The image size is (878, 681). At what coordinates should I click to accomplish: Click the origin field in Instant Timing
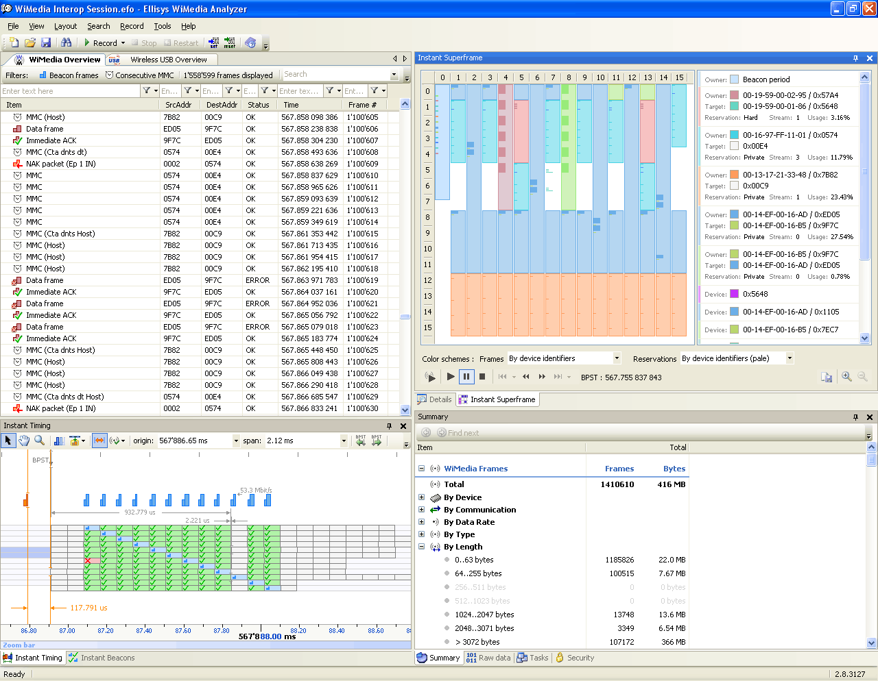pos(193,441)
